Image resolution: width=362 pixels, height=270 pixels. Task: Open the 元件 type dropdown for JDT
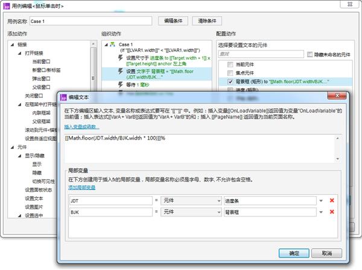(x=217, y=200)
